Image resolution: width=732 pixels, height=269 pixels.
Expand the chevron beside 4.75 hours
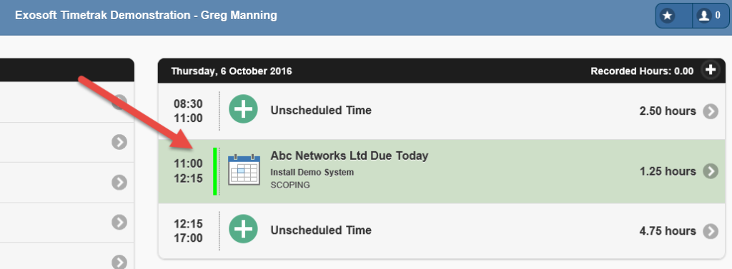pos(711,230)
